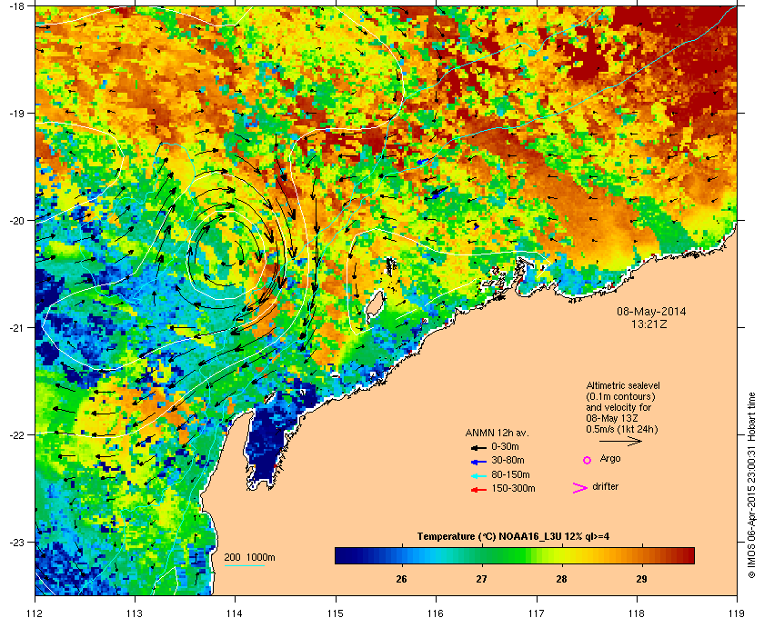Click the cyan 80-150m legend arrow
The width and height of the screenshot is (764, 618).
pyautogui.click(x=479, y=475)
